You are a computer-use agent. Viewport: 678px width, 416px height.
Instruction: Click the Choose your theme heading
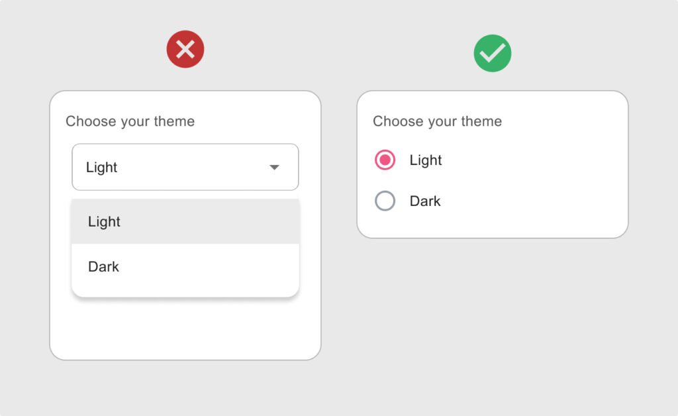point(130,121)
